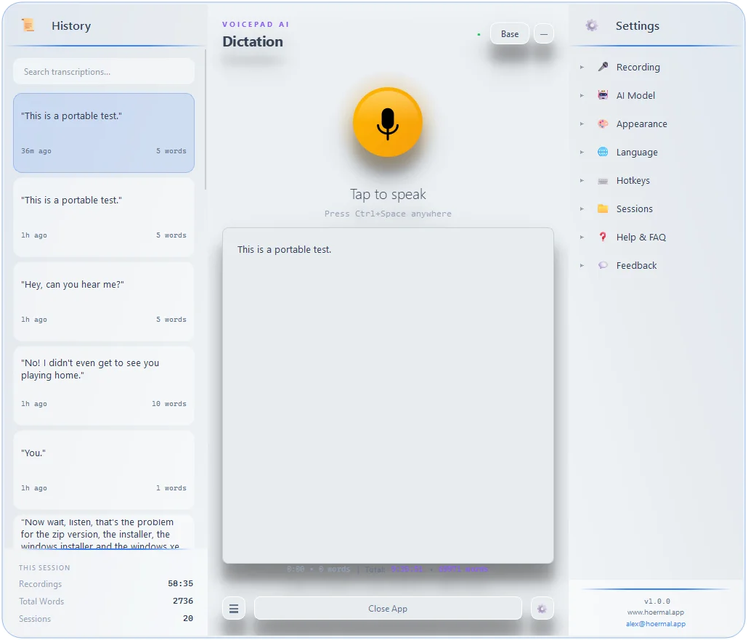Select the "Hey, can you hear me?" entry
This screenshot has width=748, height=640.
point(104,301)
